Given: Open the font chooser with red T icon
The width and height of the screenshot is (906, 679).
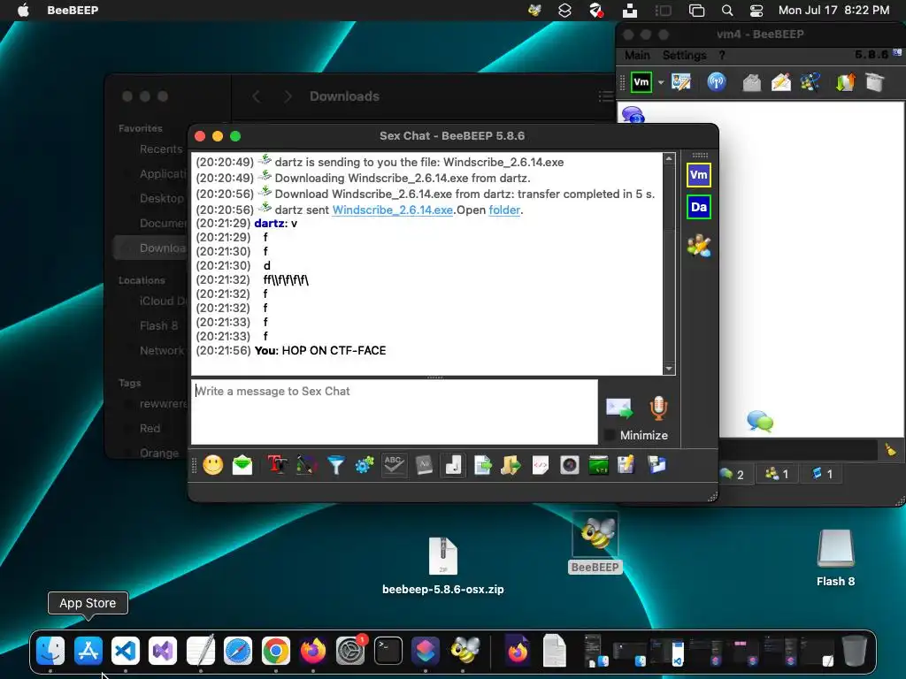Looking at the screenshot, I should (x=277, y=465).
